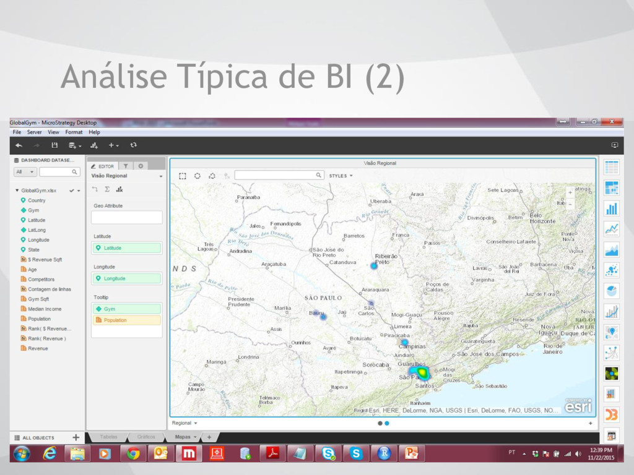This screenshot has height=475, width=634.
Task: Open the Windows Start menu
Action: click(x=22, y=454)
